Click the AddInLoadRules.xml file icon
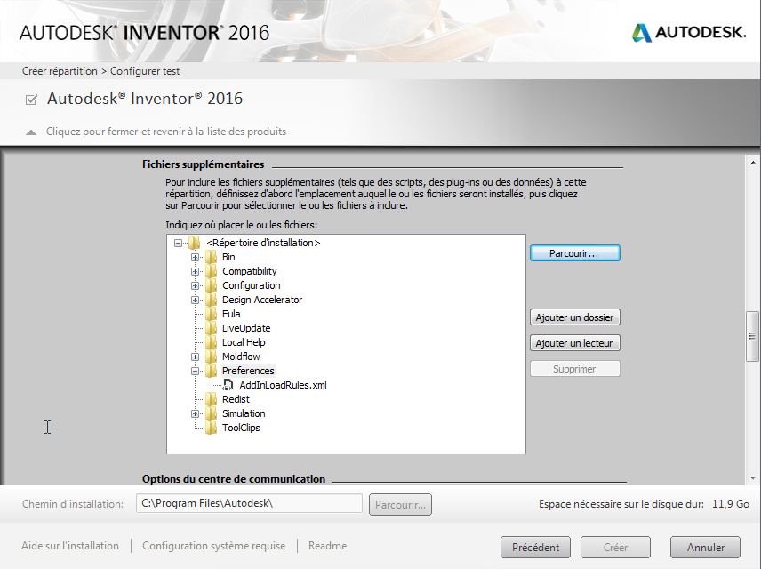This screenshot has width=761, height=569. pos(228,385)
